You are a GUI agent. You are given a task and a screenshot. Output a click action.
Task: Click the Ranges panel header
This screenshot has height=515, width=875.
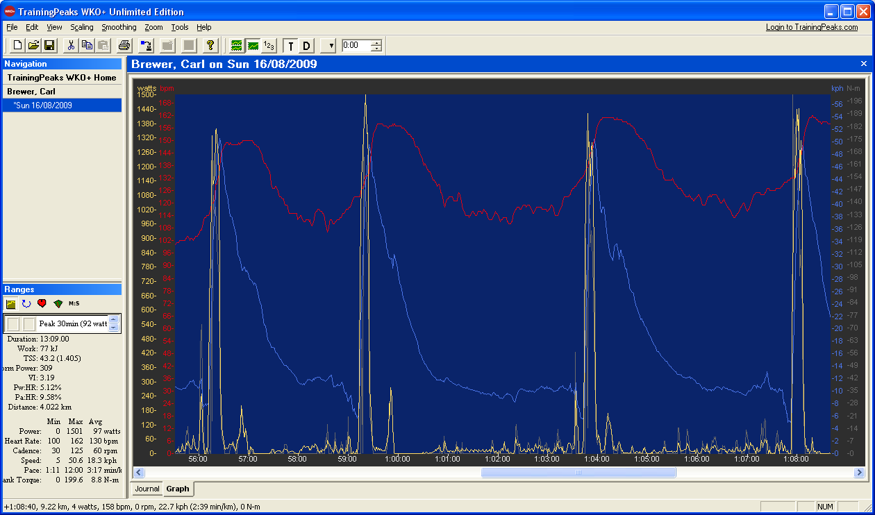[62, 289]
